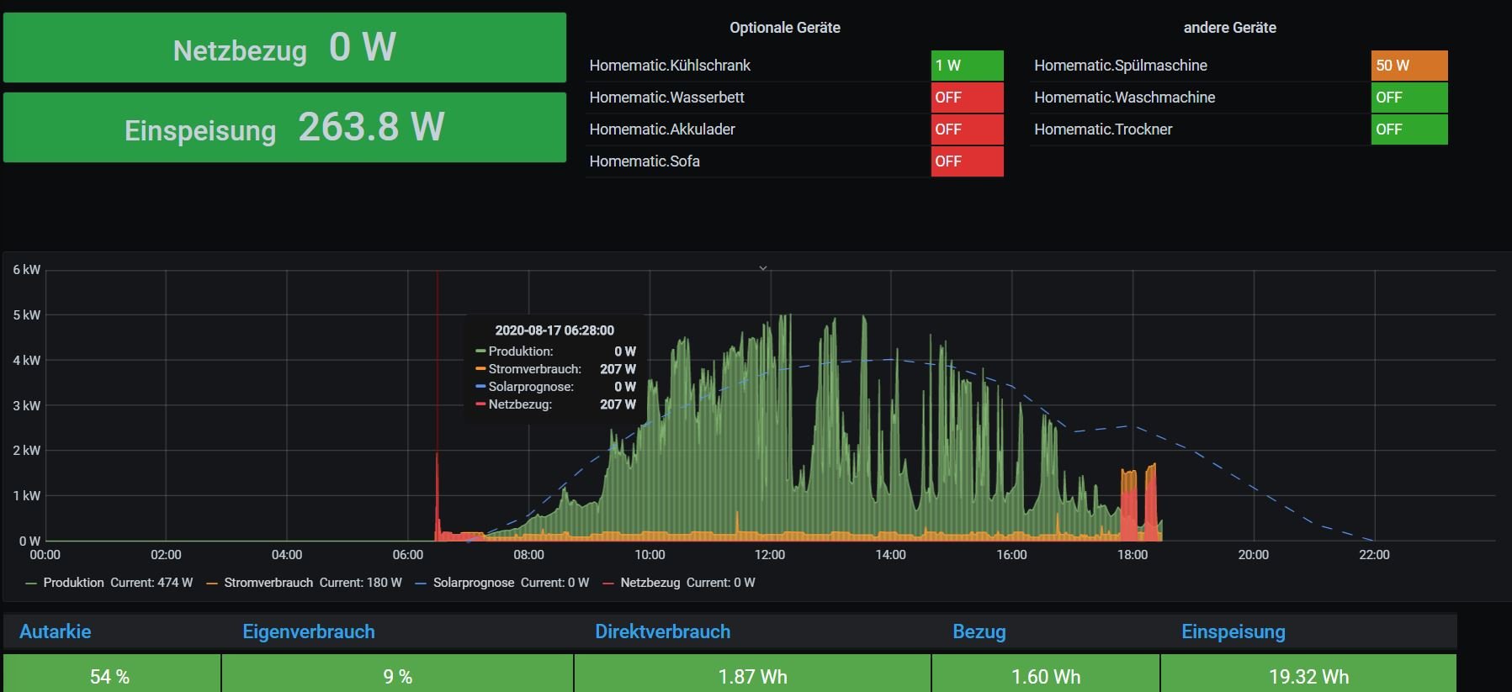Click the Einspeisung 263.8 W stat panel

point(284,128)
